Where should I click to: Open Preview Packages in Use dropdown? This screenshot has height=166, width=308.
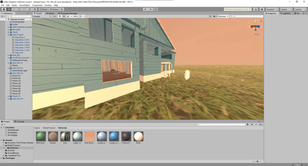(238, 9)
